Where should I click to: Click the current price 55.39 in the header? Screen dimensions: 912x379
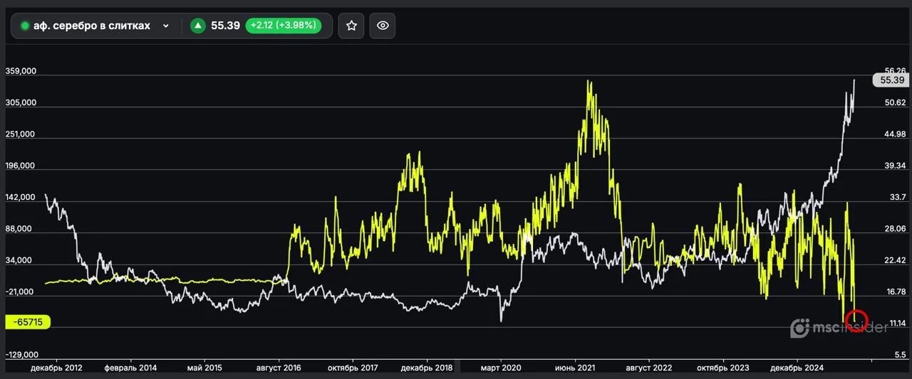click(225, 26)
